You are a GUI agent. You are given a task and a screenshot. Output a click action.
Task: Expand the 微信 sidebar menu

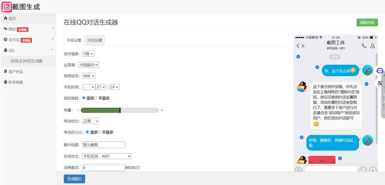pos(28,29)
